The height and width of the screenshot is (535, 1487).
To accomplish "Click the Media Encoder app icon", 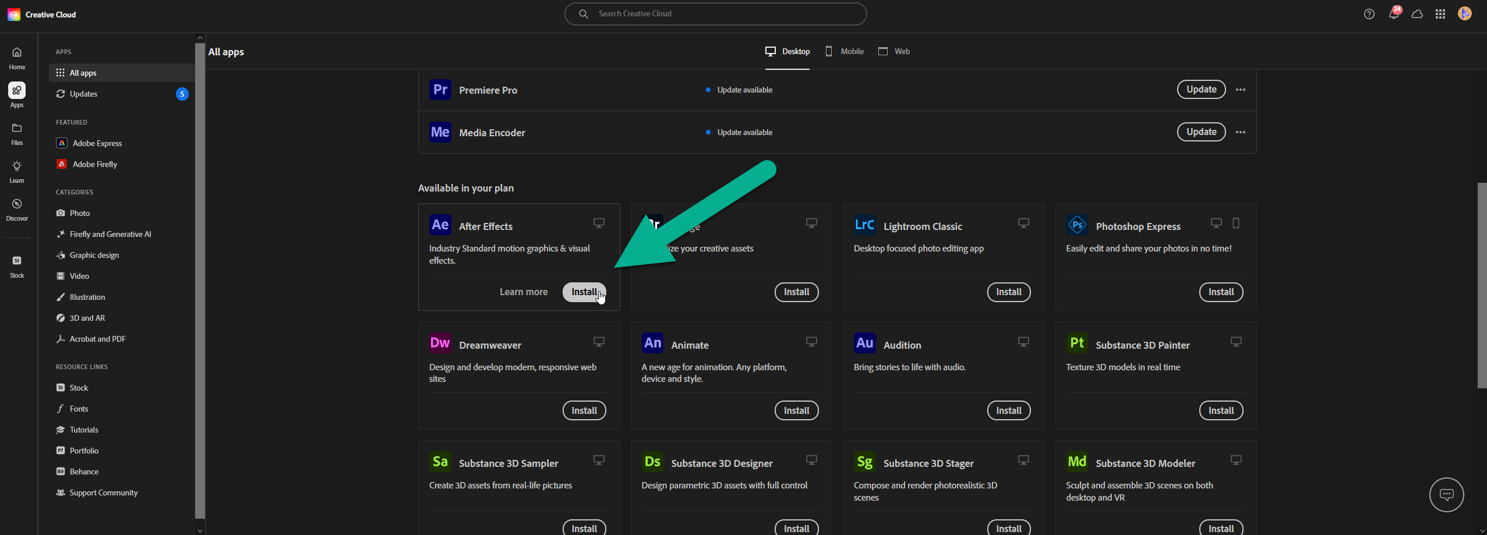I will pyautogui.click(x=440, y=132).
